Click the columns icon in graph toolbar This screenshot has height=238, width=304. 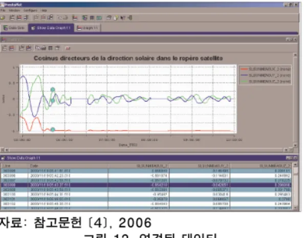(50, 48)
